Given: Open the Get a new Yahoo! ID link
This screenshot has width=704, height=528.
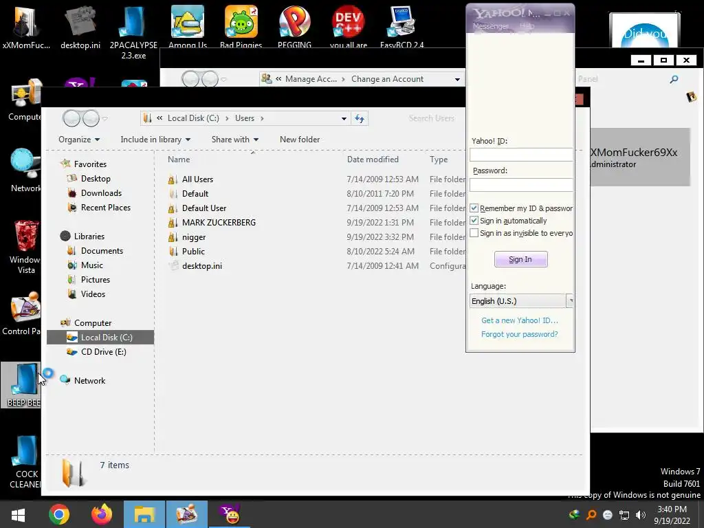Looking at the screenshot, I should 520,320.
